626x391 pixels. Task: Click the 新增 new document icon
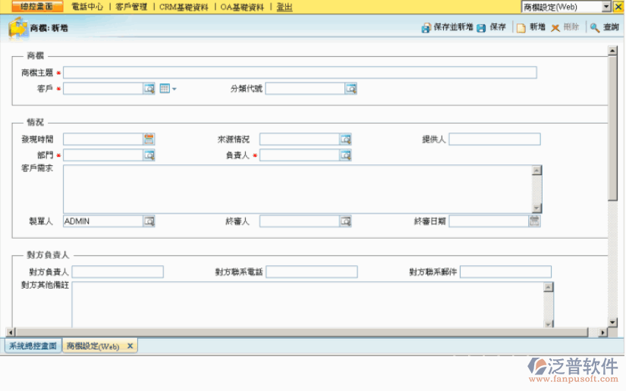coord(521,27)
